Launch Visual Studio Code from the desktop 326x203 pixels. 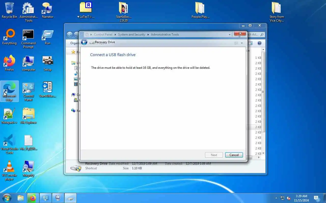(9, 144)
